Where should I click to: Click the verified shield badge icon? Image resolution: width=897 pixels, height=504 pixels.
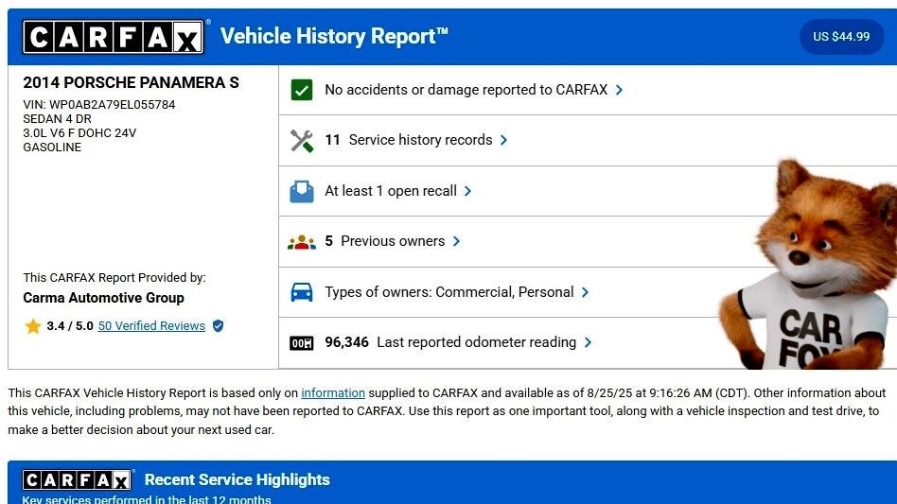[x=219, y=326]
